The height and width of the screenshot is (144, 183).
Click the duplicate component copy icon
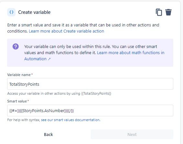[159, 12]
